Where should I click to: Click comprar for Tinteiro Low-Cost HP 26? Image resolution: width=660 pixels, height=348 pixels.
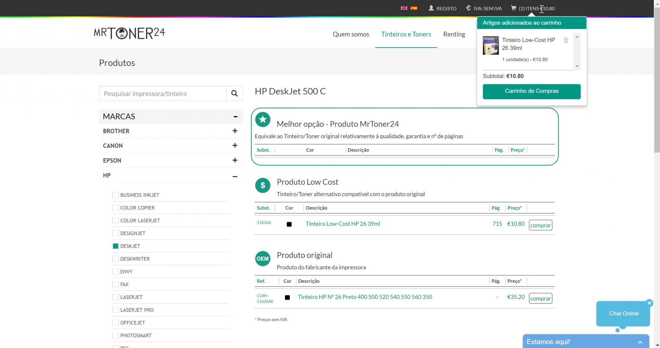coord(540,225)
